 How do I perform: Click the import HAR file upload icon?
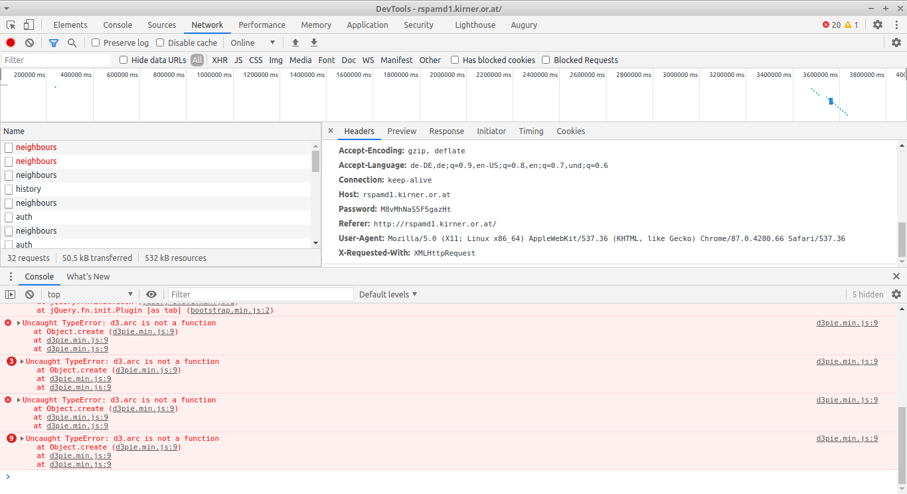pos(295,42)
